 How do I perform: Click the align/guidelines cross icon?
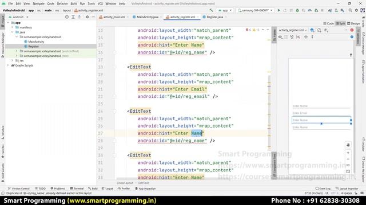point(306,37)
